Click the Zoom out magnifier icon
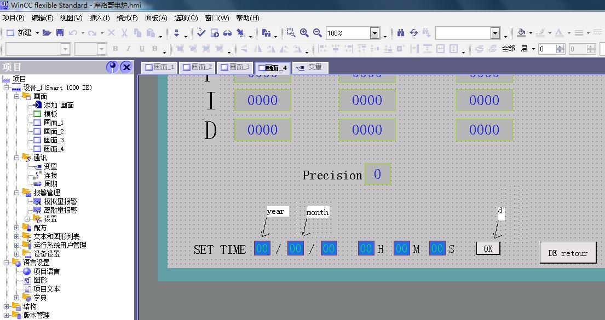This screenshot has width=605, height=320. click(317, 33)
